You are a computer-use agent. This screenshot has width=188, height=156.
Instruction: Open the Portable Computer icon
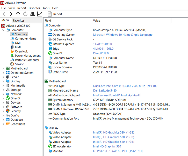pos(12,60)
